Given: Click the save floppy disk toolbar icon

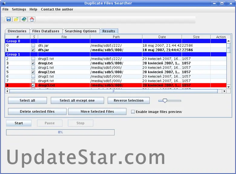Looking at the screenshot, I should [x=8, y=19].
